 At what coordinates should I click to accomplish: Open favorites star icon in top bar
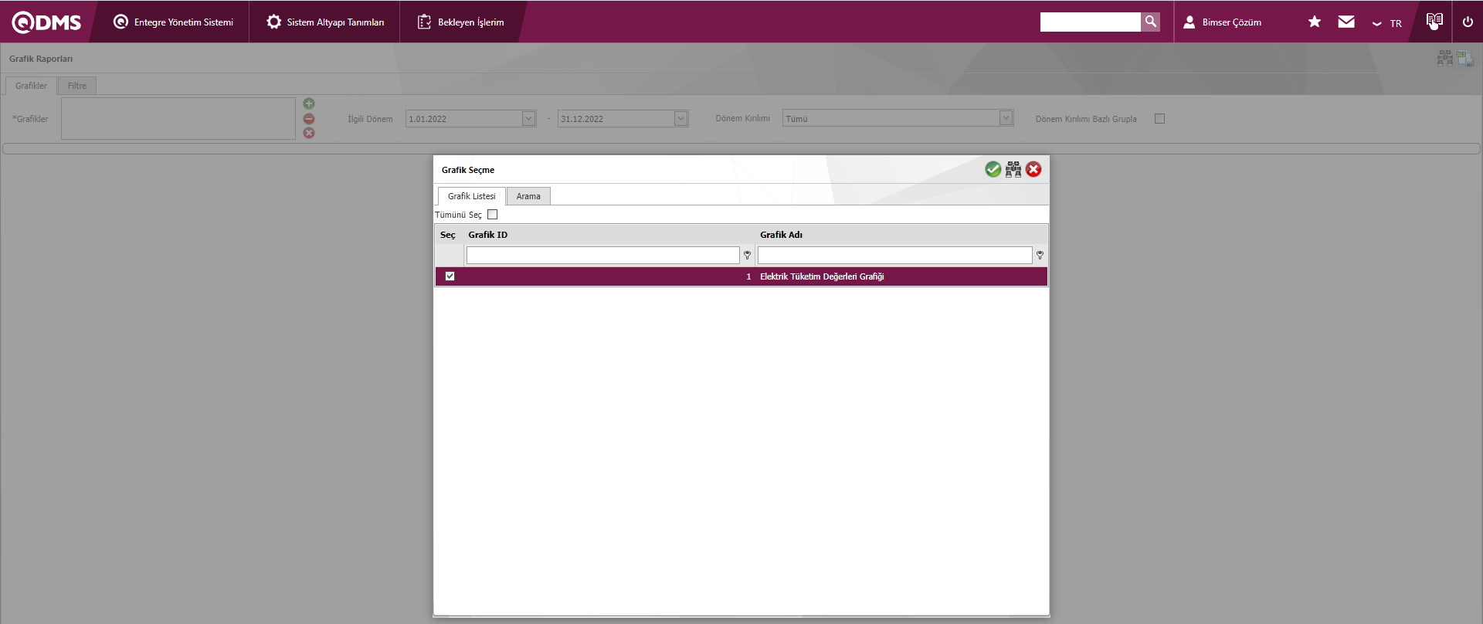tap(1314, 22)
